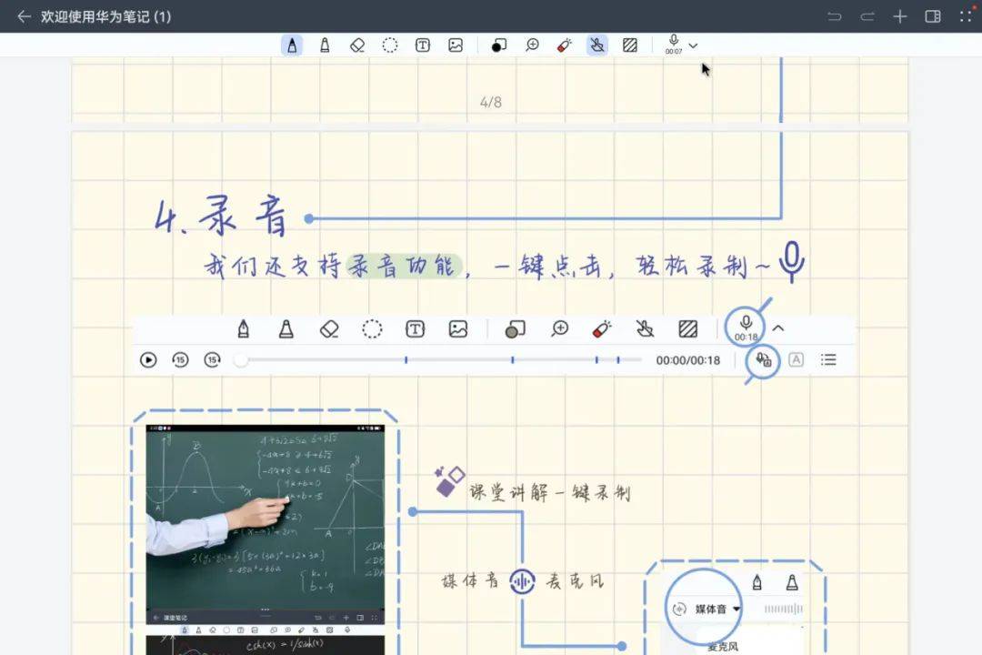Open the page panel icon in the title bar

pos(932,16)
